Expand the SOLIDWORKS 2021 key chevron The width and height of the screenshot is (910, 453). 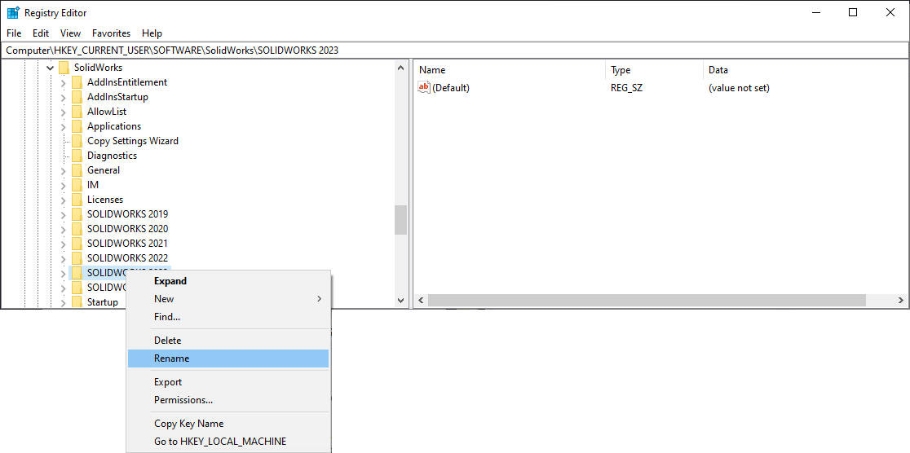(x=63, y=244)
